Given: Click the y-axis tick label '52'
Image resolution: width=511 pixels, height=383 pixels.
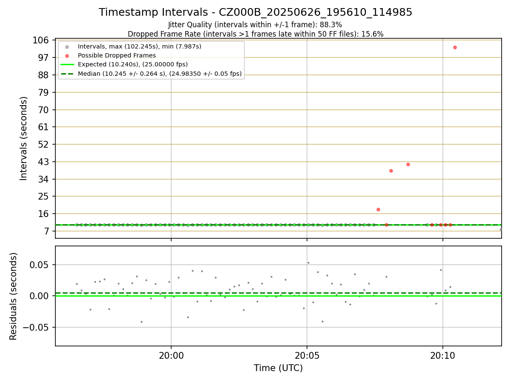Looking at the screenshot, I should coord(45,144).
